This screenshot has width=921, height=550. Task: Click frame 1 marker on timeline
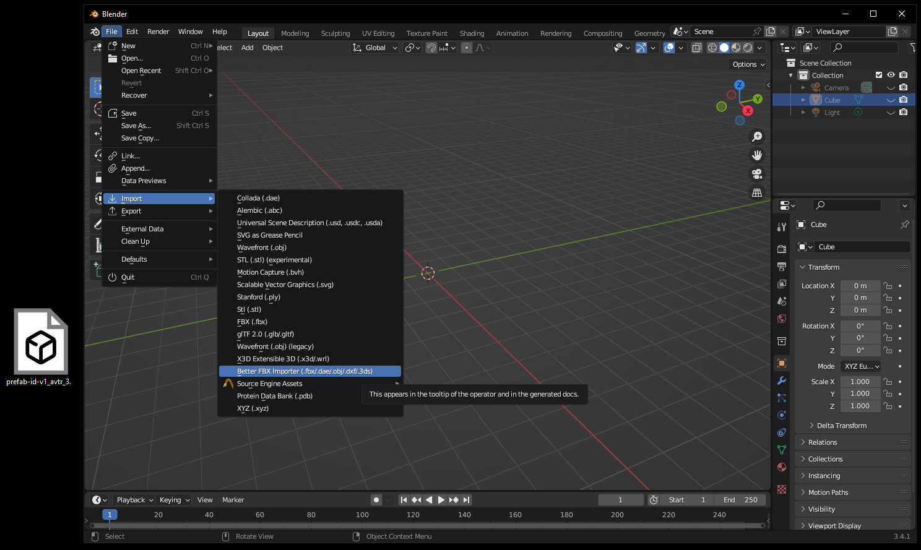coord(110,515)
